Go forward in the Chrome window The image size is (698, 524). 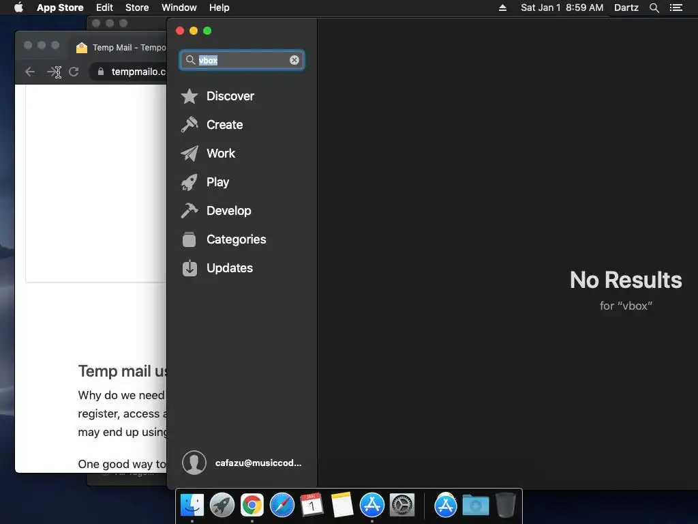[52, 72]
